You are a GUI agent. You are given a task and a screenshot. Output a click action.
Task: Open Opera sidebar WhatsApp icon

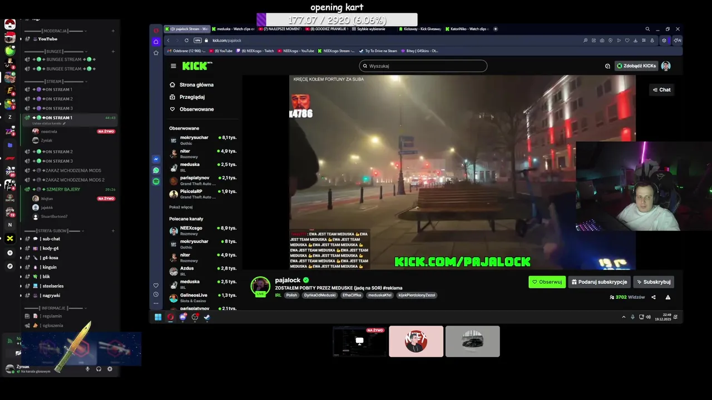tap(156, 170)
